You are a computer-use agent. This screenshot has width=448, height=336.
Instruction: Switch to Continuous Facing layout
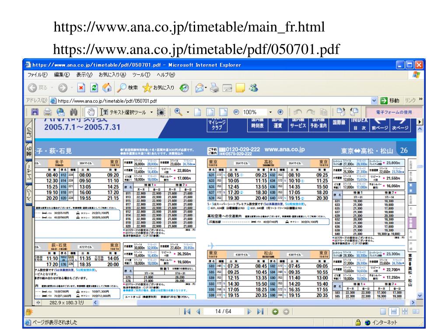click(x=405, y=311)
